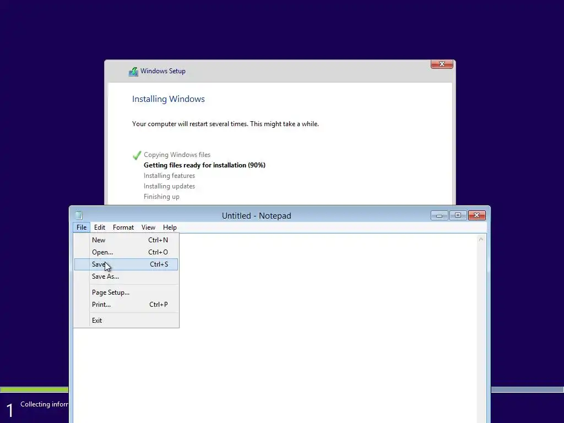
Task: Click the 'Installing updates' step text
Action: 170,186
